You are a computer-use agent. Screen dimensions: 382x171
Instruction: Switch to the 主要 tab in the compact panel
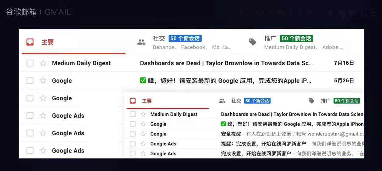[147, 101]
